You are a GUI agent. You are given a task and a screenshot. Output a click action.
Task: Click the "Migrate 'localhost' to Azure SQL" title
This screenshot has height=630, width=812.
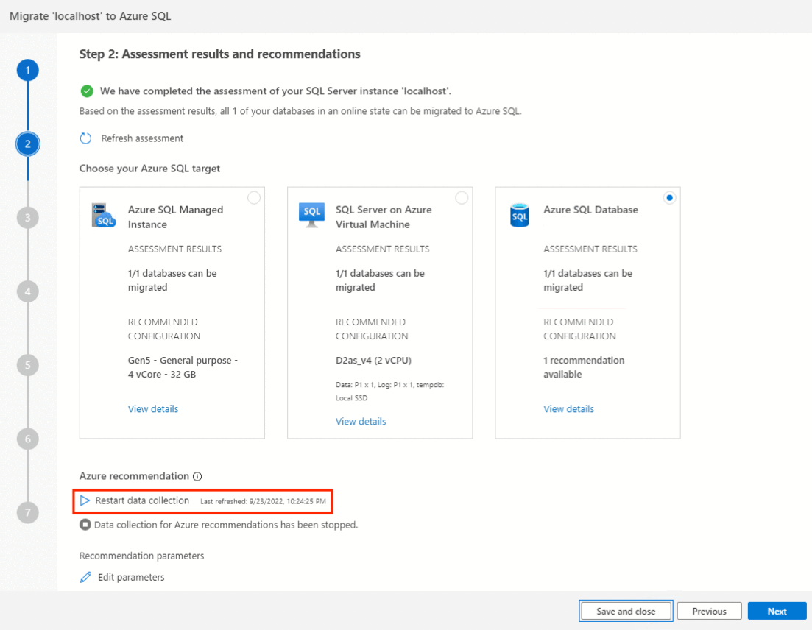pos(90,16)
